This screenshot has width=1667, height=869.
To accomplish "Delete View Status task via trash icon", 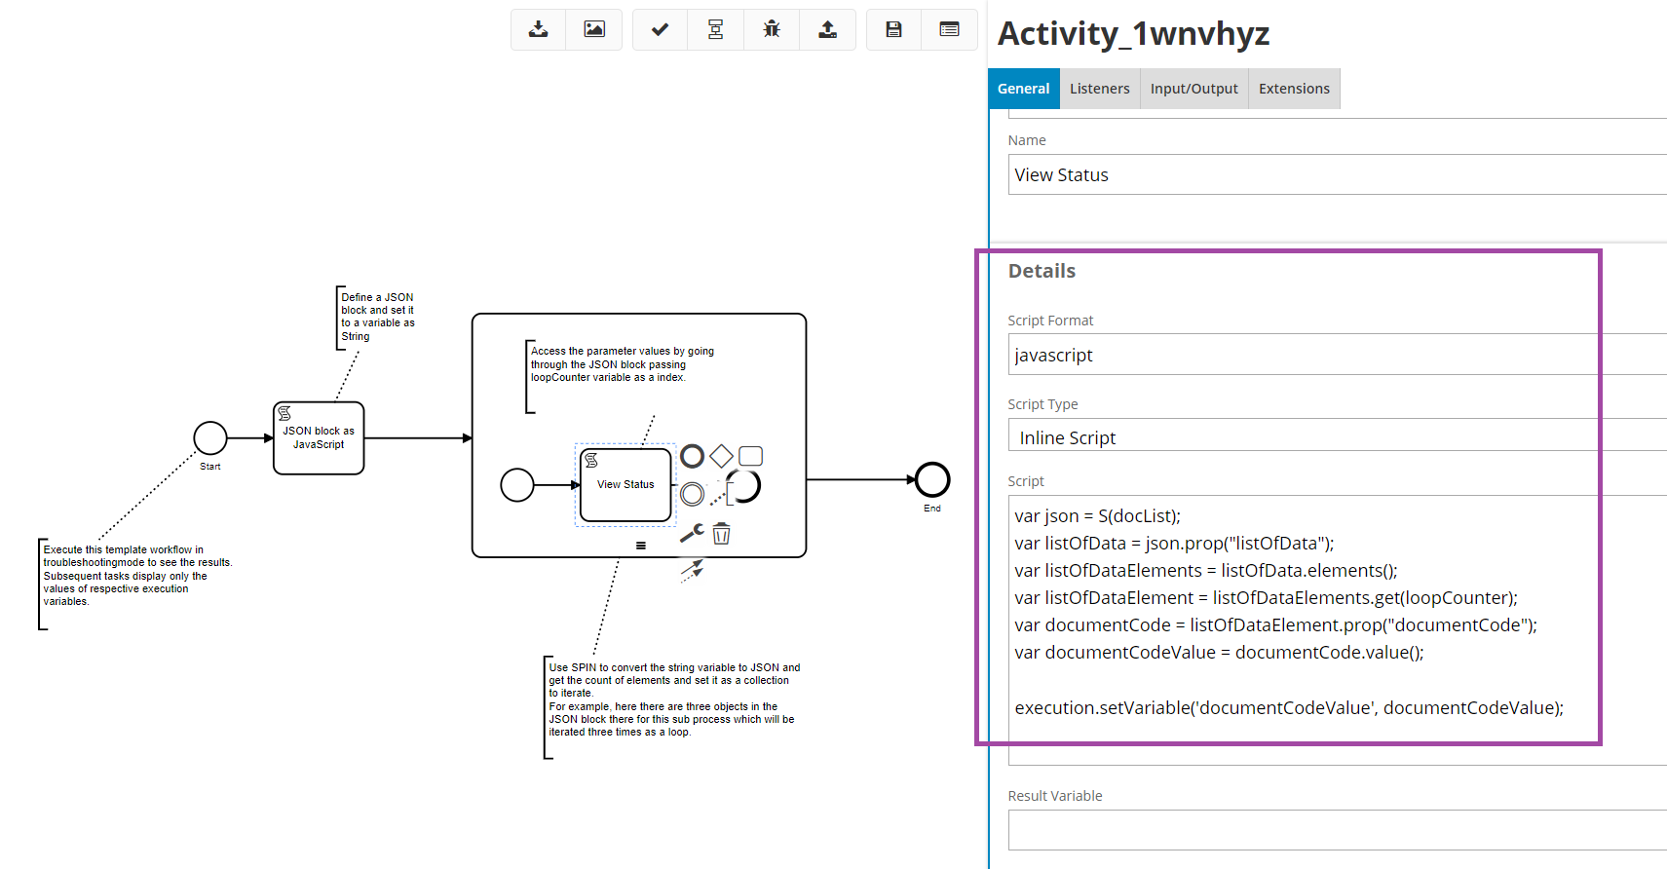I will pyautogui.click(x=721, y=533).
